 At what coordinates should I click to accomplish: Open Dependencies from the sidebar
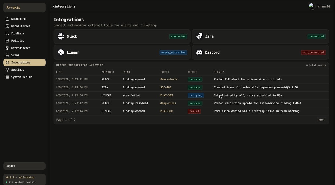[x=24, y=48]
